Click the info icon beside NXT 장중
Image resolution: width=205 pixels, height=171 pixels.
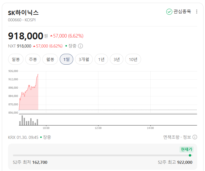click(x=80, y=46)
